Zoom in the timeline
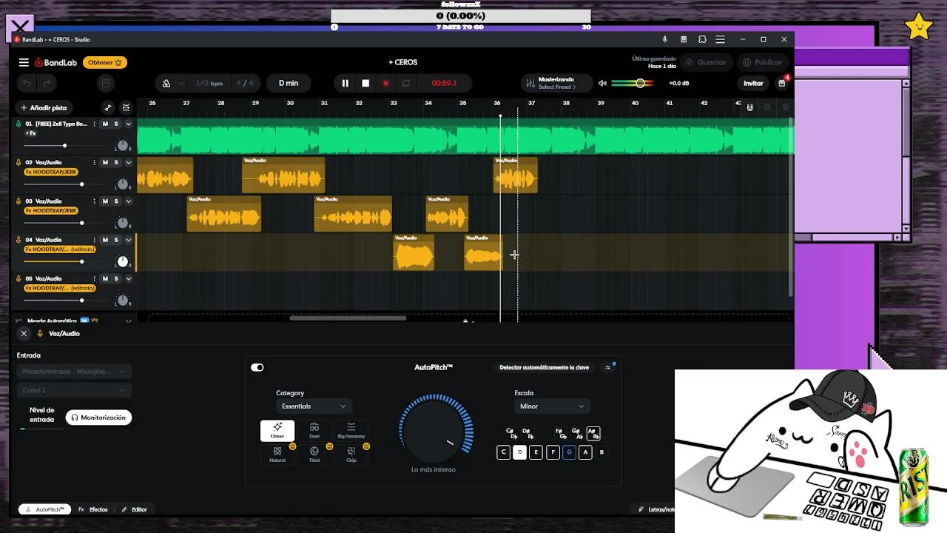 tap(784, 108)
